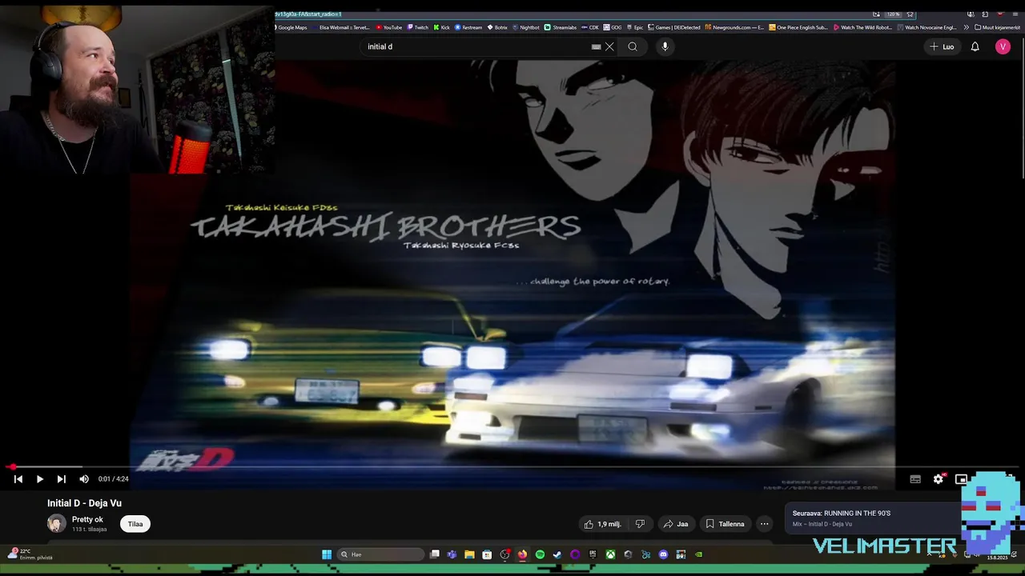The height and width of the screenshot is (576, 1025).
Task: Open the Pretty ok channel avatar
Action: pyautogui.click(x=56, y=524)
